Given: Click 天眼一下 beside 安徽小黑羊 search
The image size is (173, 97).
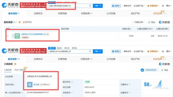Looking at the screenshot, I should pyautogui.click(x=98, y=6).
